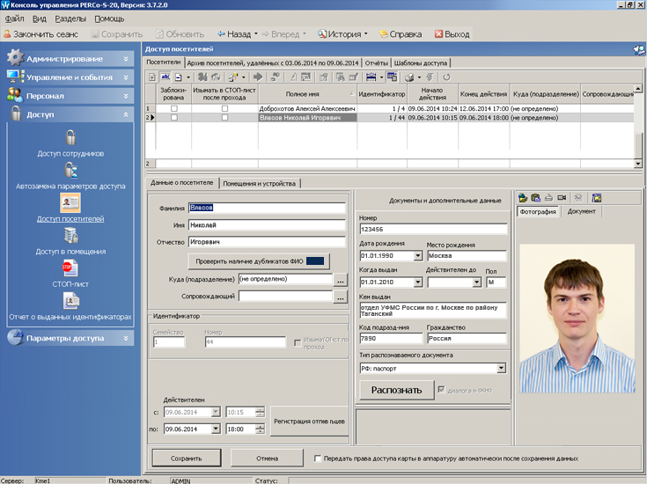Open Доступ в помещения icon
Viewport: 647px width, 484px height.
click(x=70, y=235)
